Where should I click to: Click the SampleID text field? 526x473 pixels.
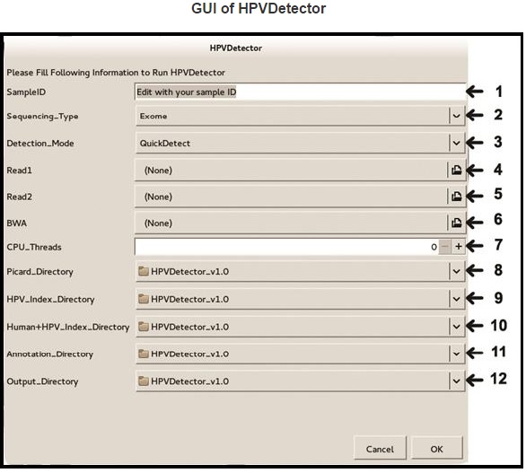coord(300,92)
